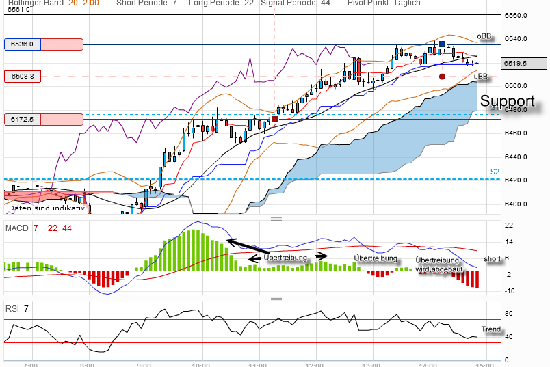Click the 6440.0 price axis label
Image resolution: width=550 pixels, height=367 pixels.
[516, 157]
